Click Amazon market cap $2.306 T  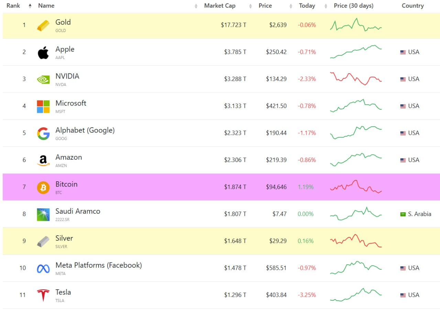(x=235, y=160)
